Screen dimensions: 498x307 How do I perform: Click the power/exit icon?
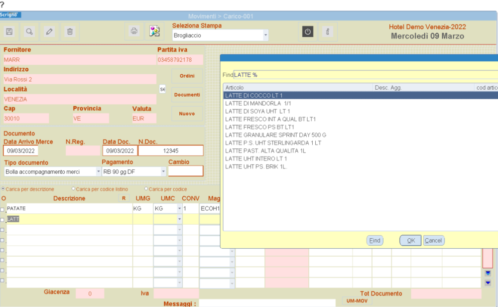(x=307, y=31)
